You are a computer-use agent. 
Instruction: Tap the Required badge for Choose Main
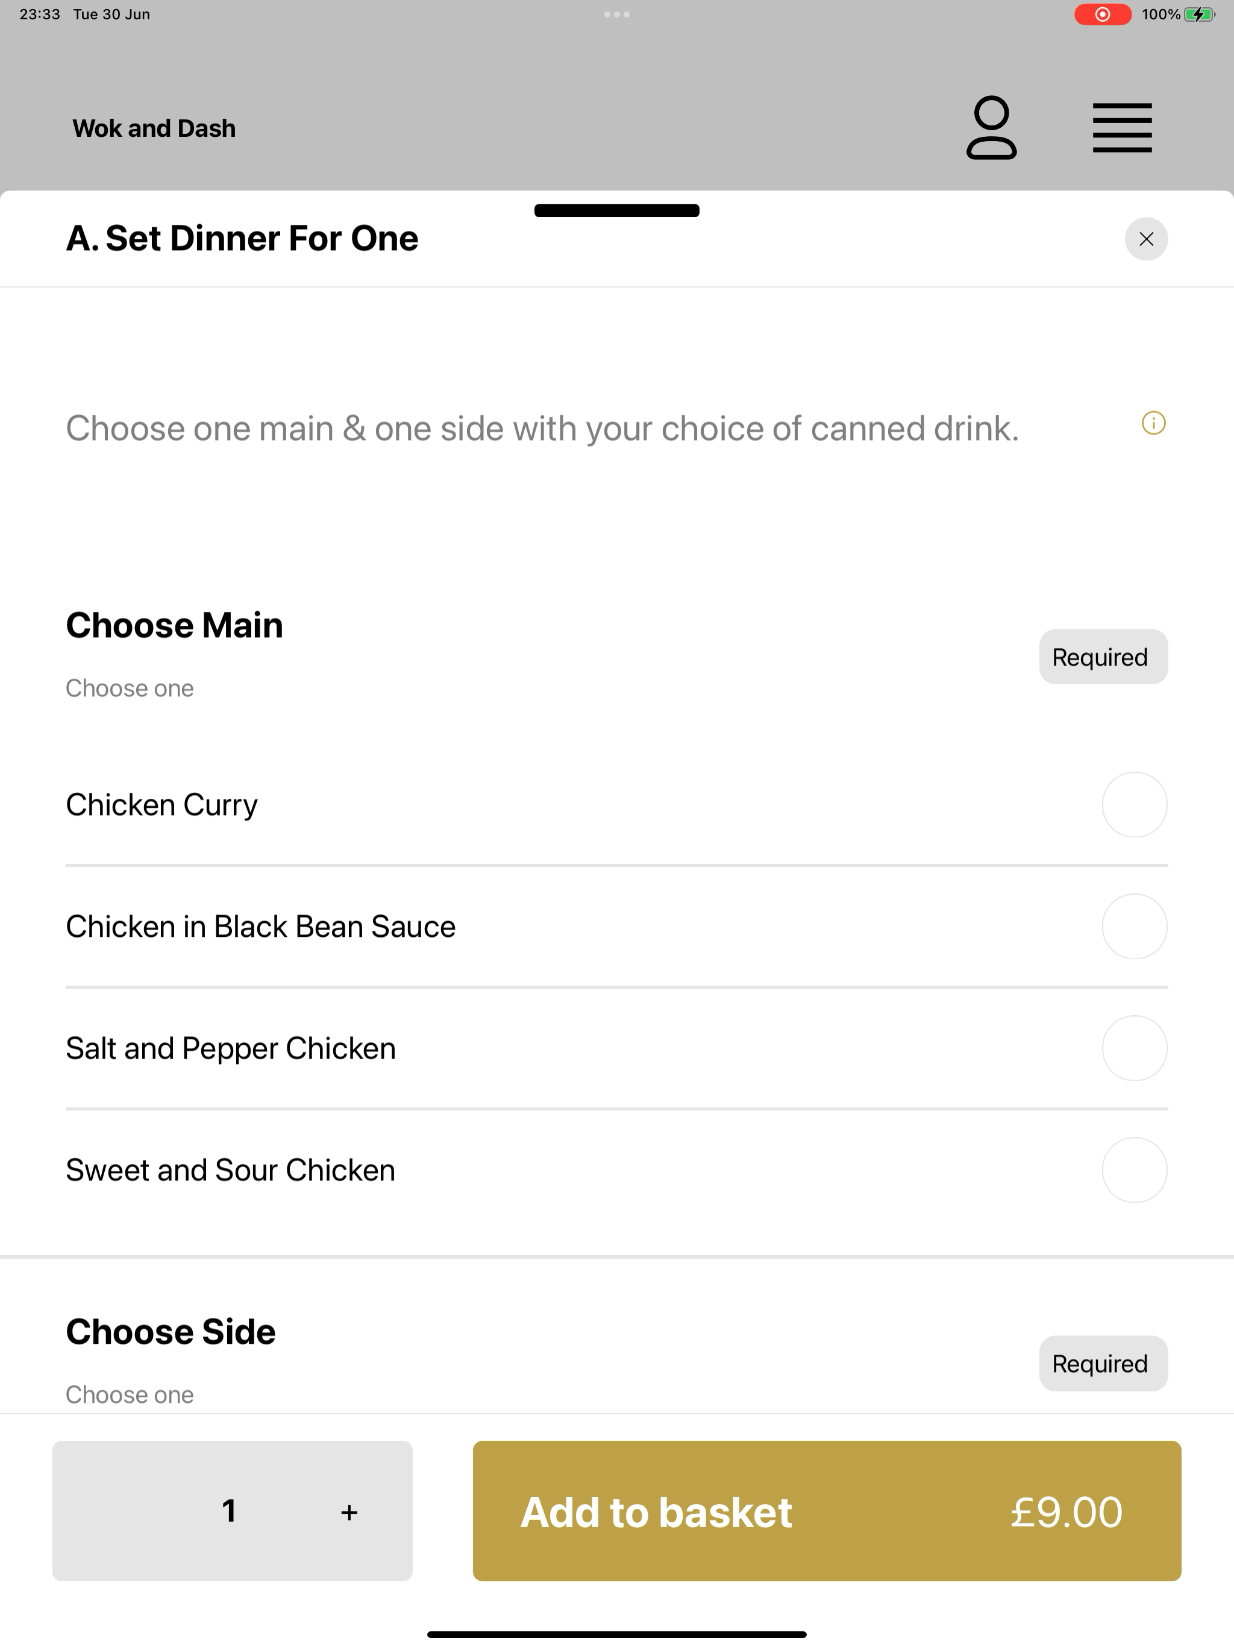(1103, 657)
